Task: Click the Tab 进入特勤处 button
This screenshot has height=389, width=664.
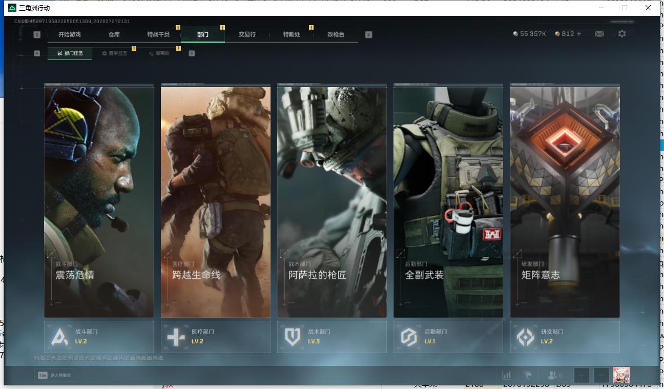Action: tap(54, 375)
